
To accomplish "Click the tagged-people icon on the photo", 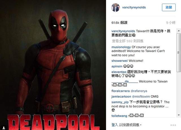I will click(x=4, y=128).
